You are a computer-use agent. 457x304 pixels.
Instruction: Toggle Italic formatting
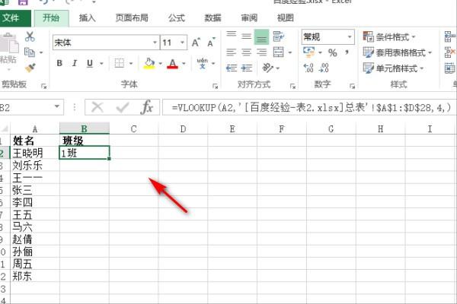pos(75,63)
